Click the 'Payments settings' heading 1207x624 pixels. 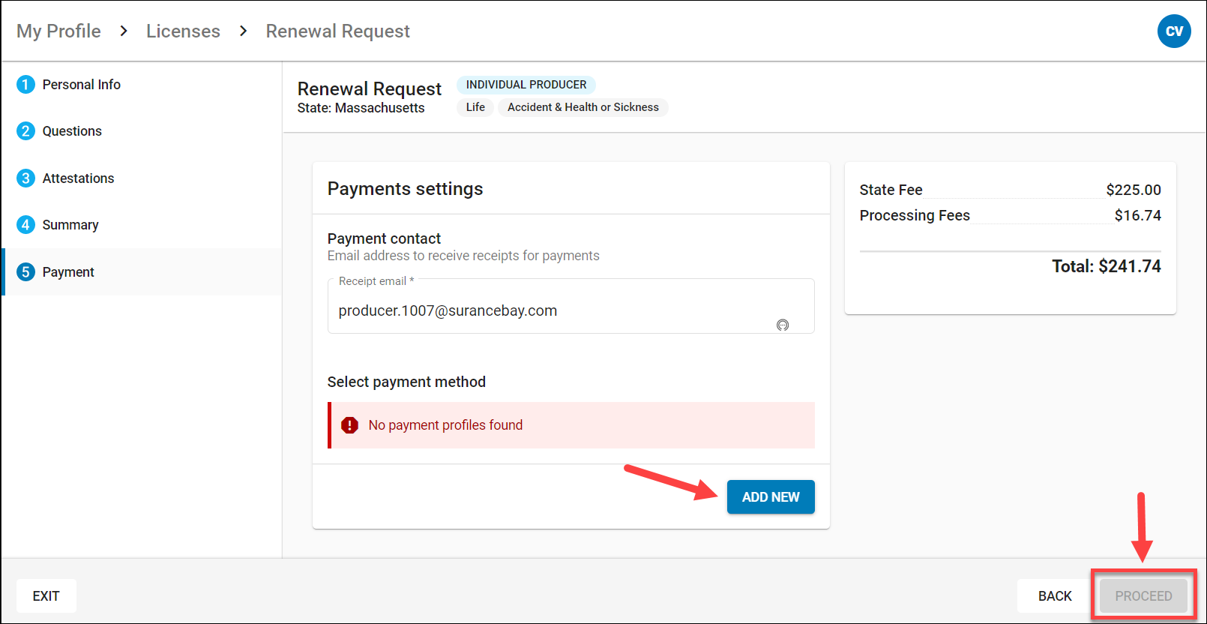tap(405, 188)
